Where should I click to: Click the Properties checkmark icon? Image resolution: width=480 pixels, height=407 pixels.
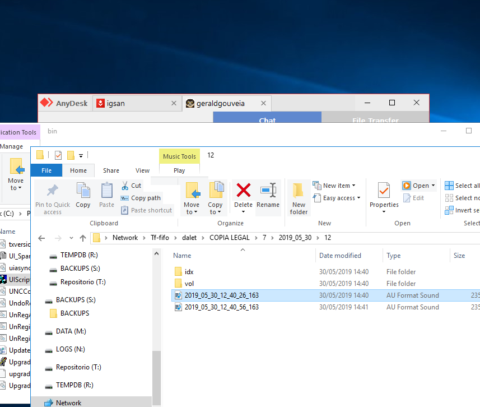click(384, 190)
